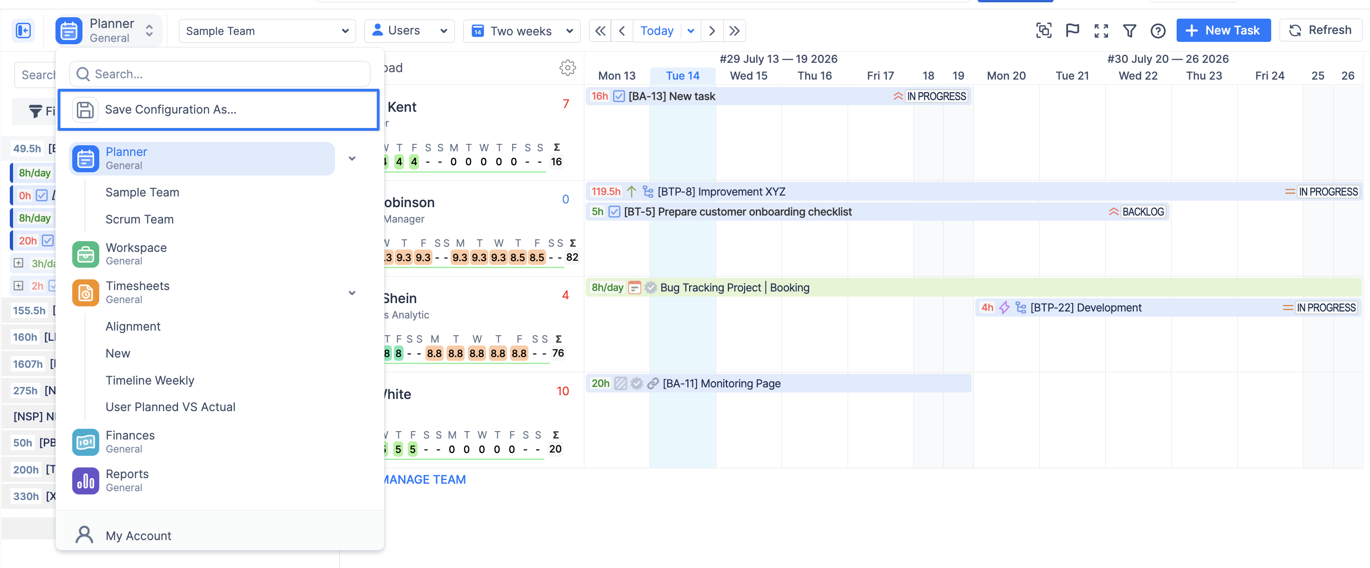Toggle checkbox on BA-13 New task
This screenshot has height=568, width=1370.
[x=618, y=96]
